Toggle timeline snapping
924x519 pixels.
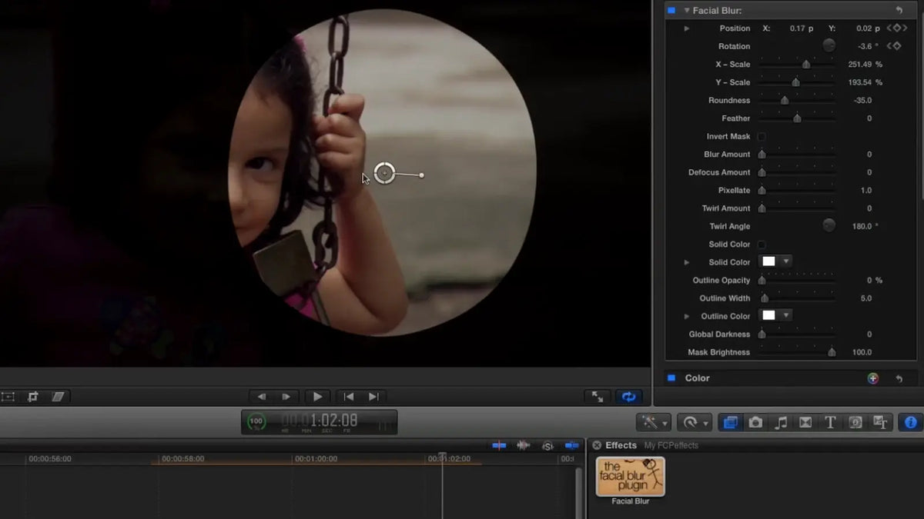pos(571,445)
